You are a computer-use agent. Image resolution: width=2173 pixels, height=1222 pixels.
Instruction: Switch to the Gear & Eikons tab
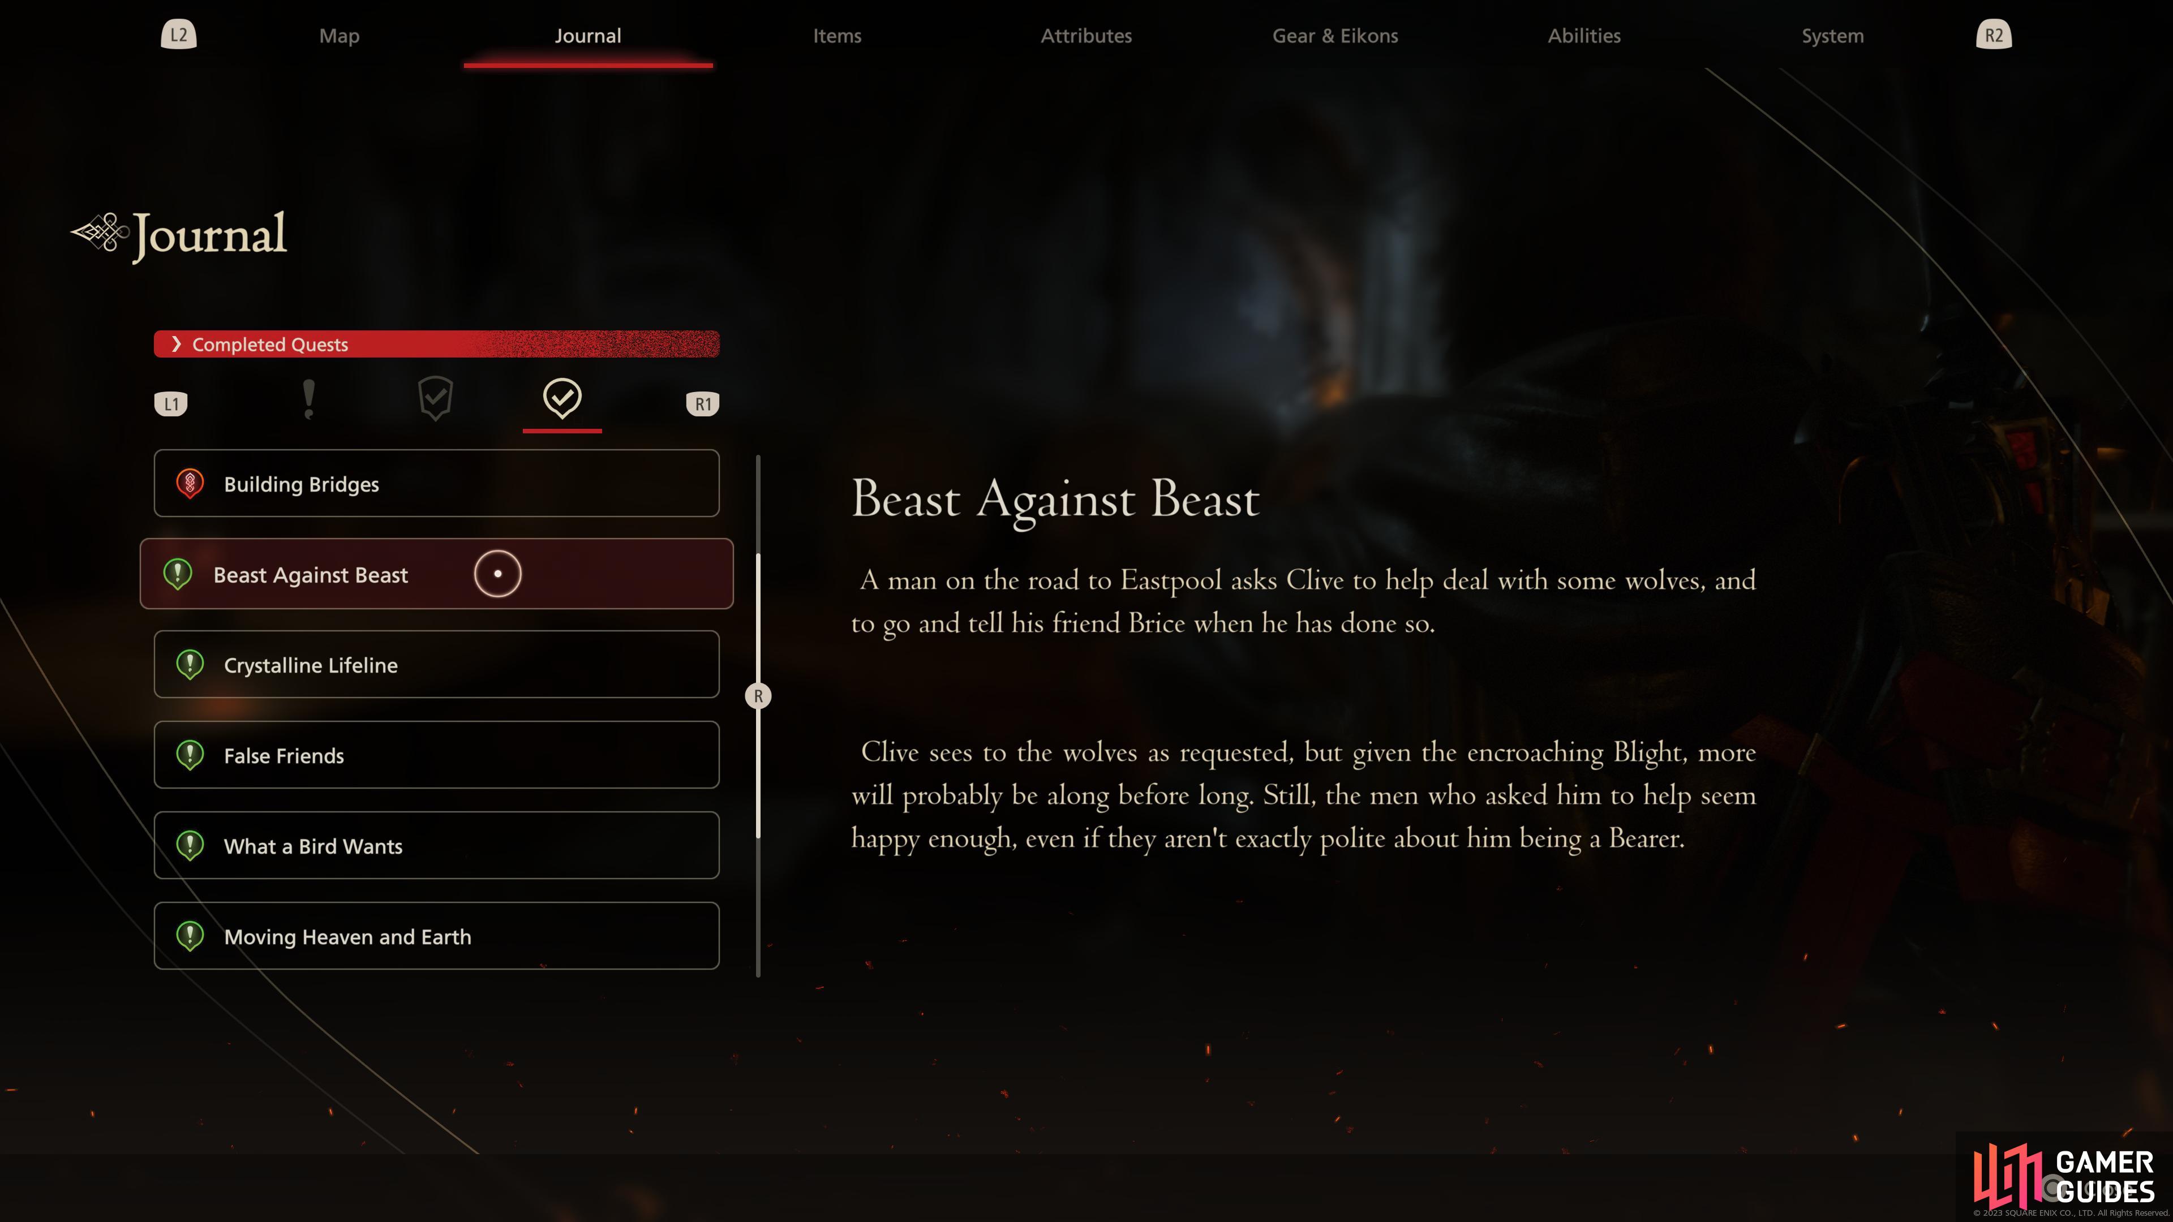[1335, 36]
